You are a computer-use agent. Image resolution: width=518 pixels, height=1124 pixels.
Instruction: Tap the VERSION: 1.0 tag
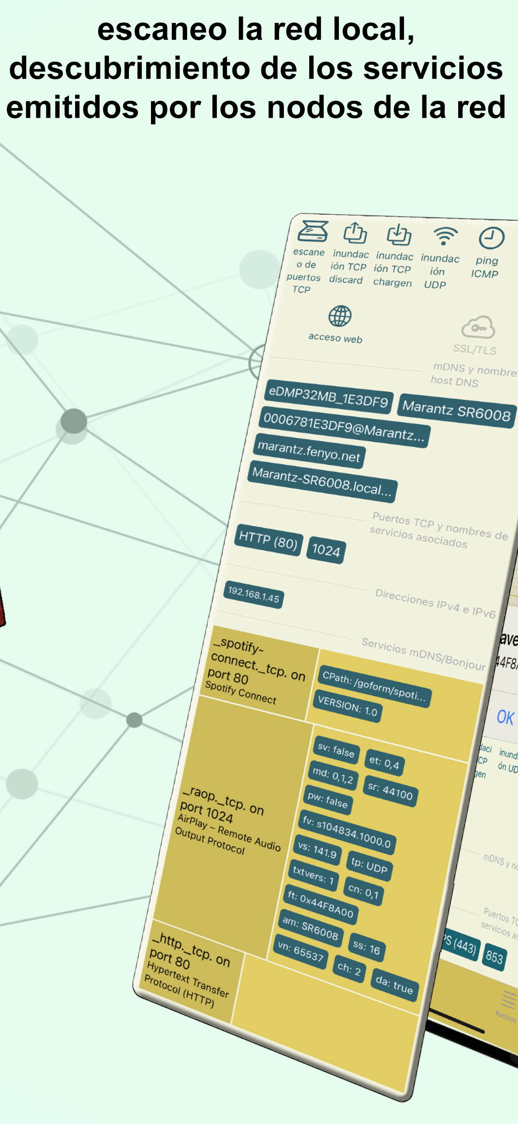(x=347, y=706)
